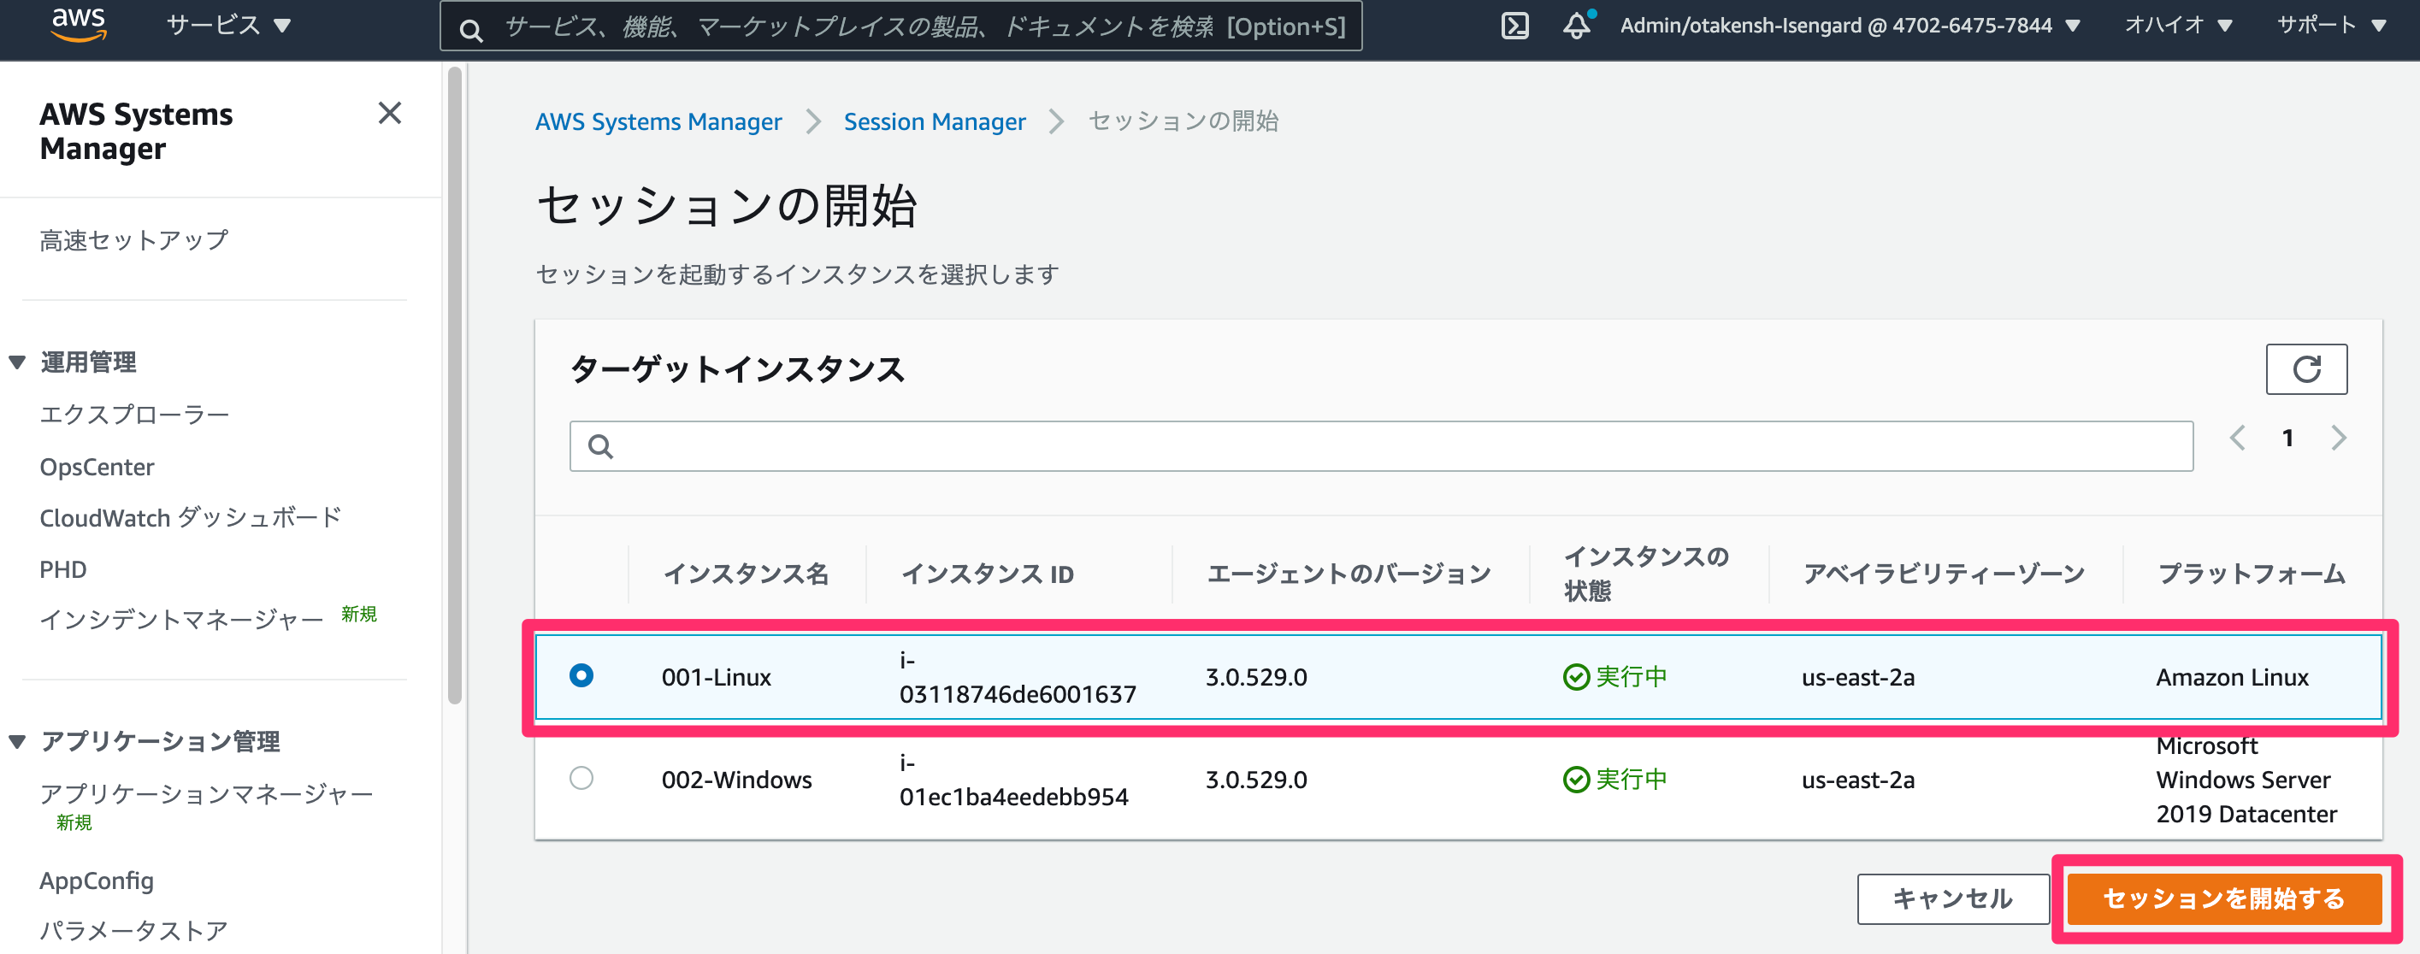Open PHD in sidebar
The image size is (2420, 954).
point(63,570)
